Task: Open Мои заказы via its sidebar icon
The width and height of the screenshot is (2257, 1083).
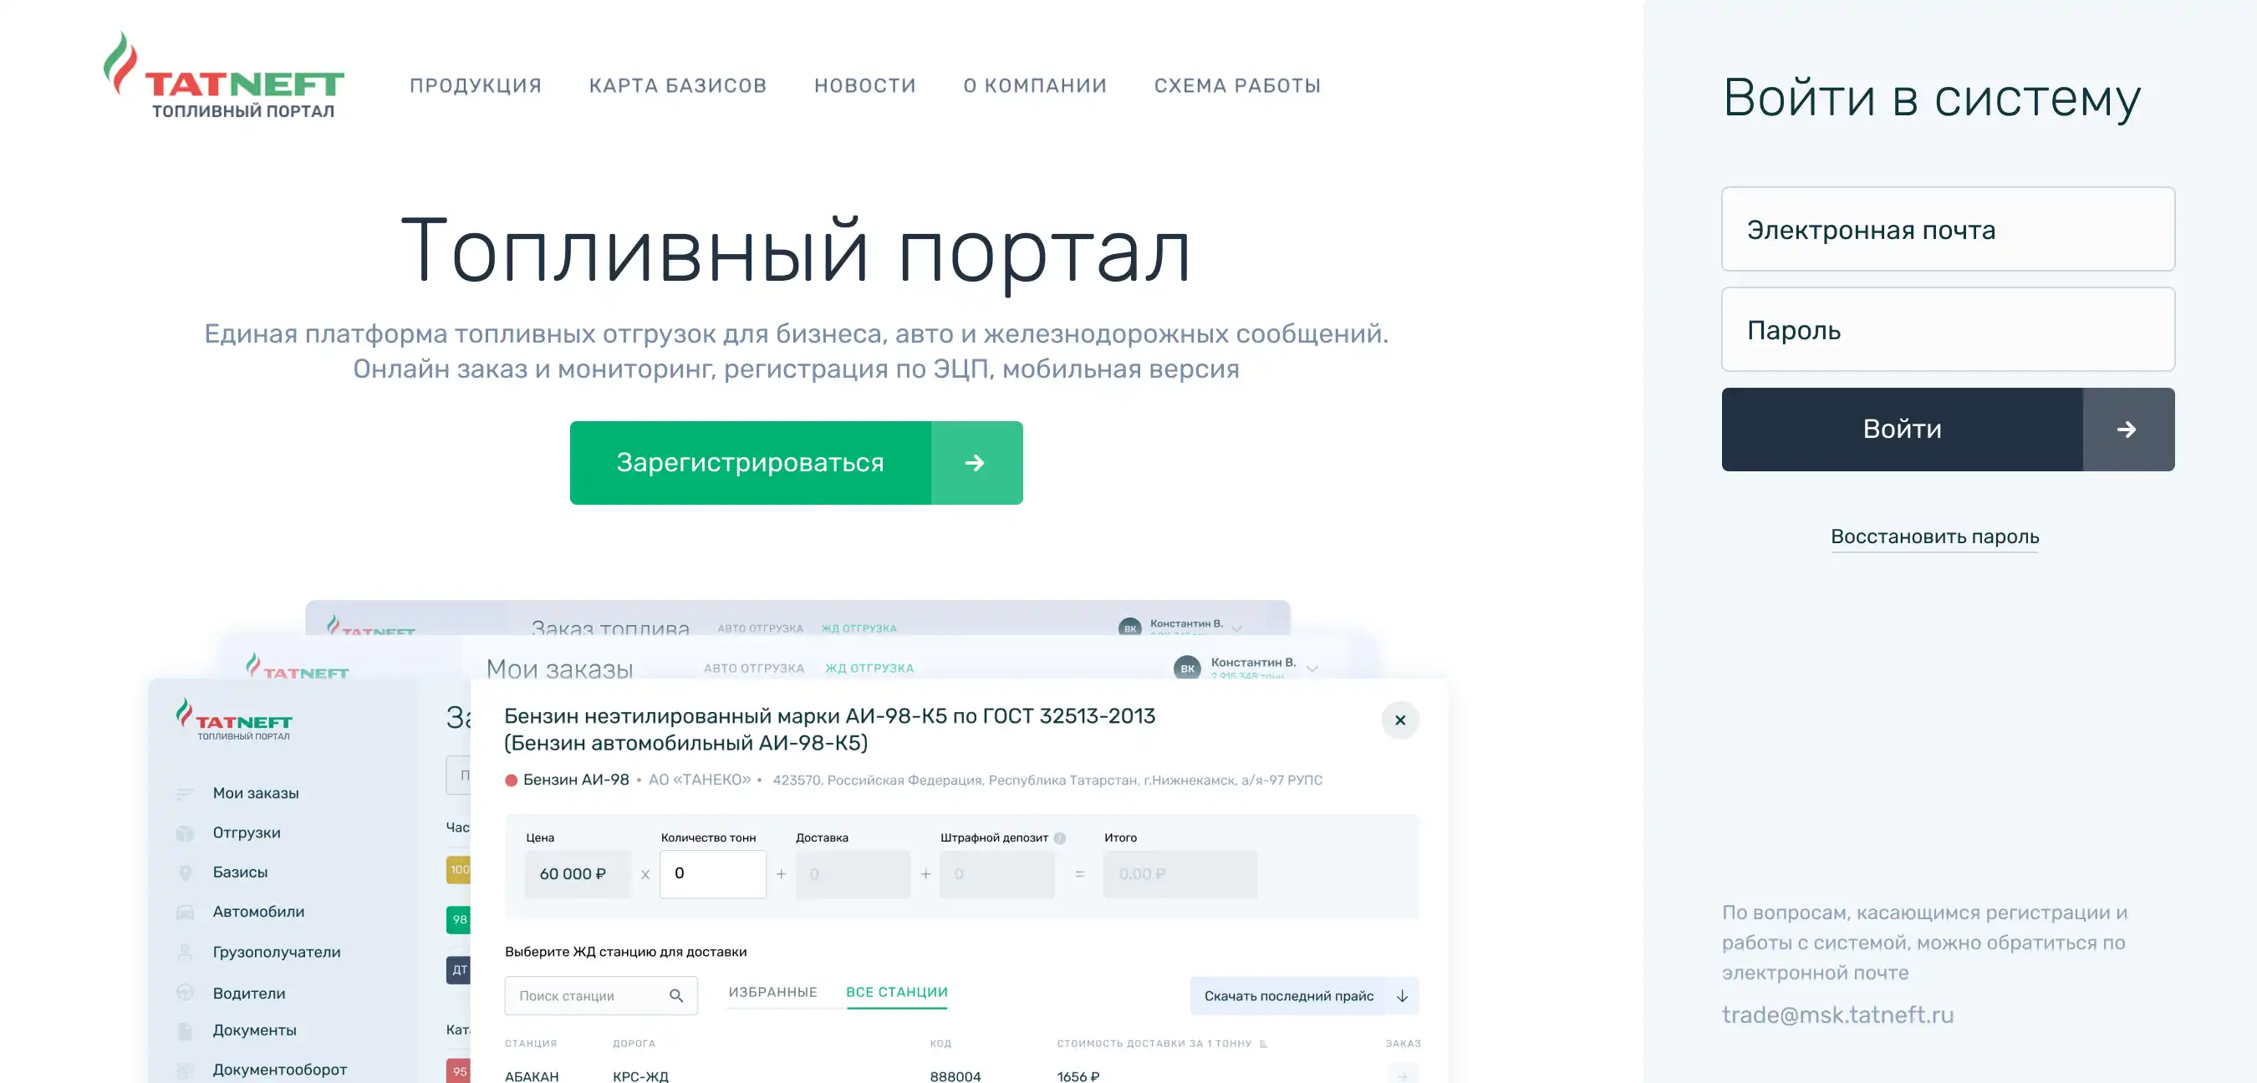Action: [185, 793]
